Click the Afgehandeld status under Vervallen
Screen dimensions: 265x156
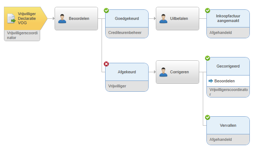pyautogui.click(x=221, y=139)
